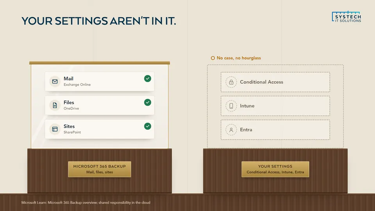Click the Sites layout icon
The image size is (375, 211).
(55, 129)
